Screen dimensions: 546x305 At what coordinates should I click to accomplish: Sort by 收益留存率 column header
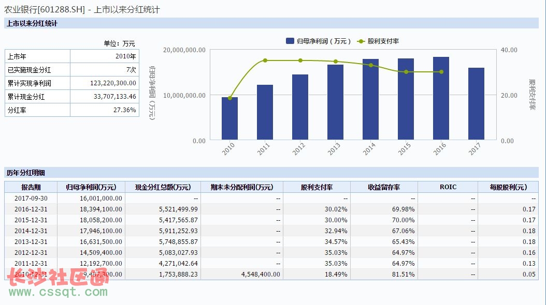(384, 187)
